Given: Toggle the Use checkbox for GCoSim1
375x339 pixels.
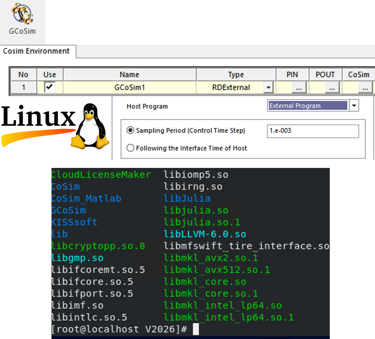Looking at the screenshot, I should [x=50, y=87].
